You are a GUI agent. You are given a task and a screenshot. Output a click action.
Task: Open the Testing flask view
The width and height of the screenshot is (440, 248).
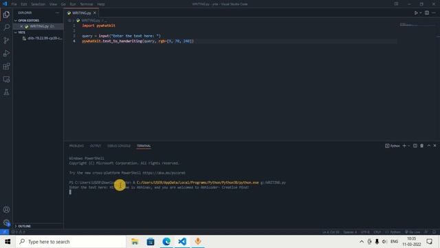[6, 92]
